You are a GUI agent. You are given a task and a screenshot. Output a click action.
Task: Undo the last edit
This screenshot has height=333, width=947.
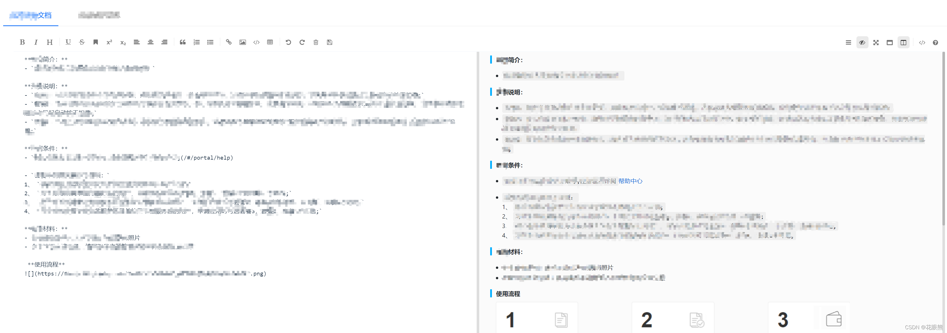tap(288, 42)
